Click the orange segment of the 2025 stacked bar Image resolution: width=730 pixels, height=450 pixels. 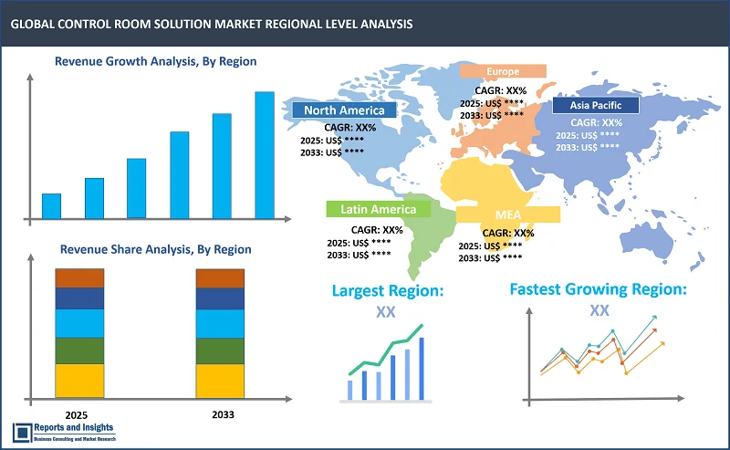tap(79, 278)
